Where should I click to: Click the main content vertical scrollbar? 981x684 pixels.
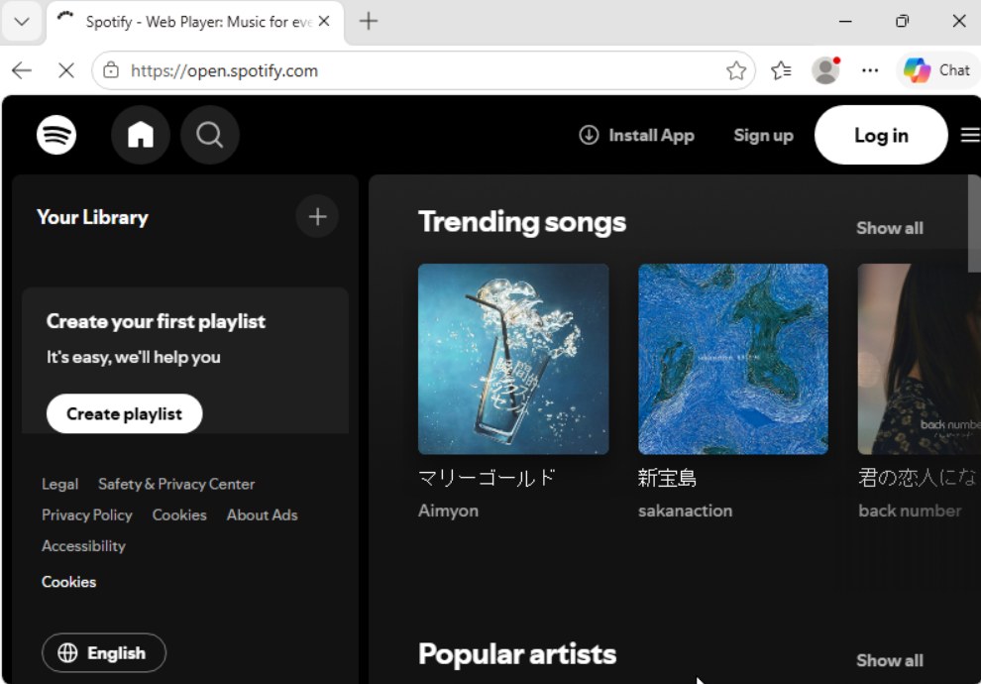pos(974,223)
